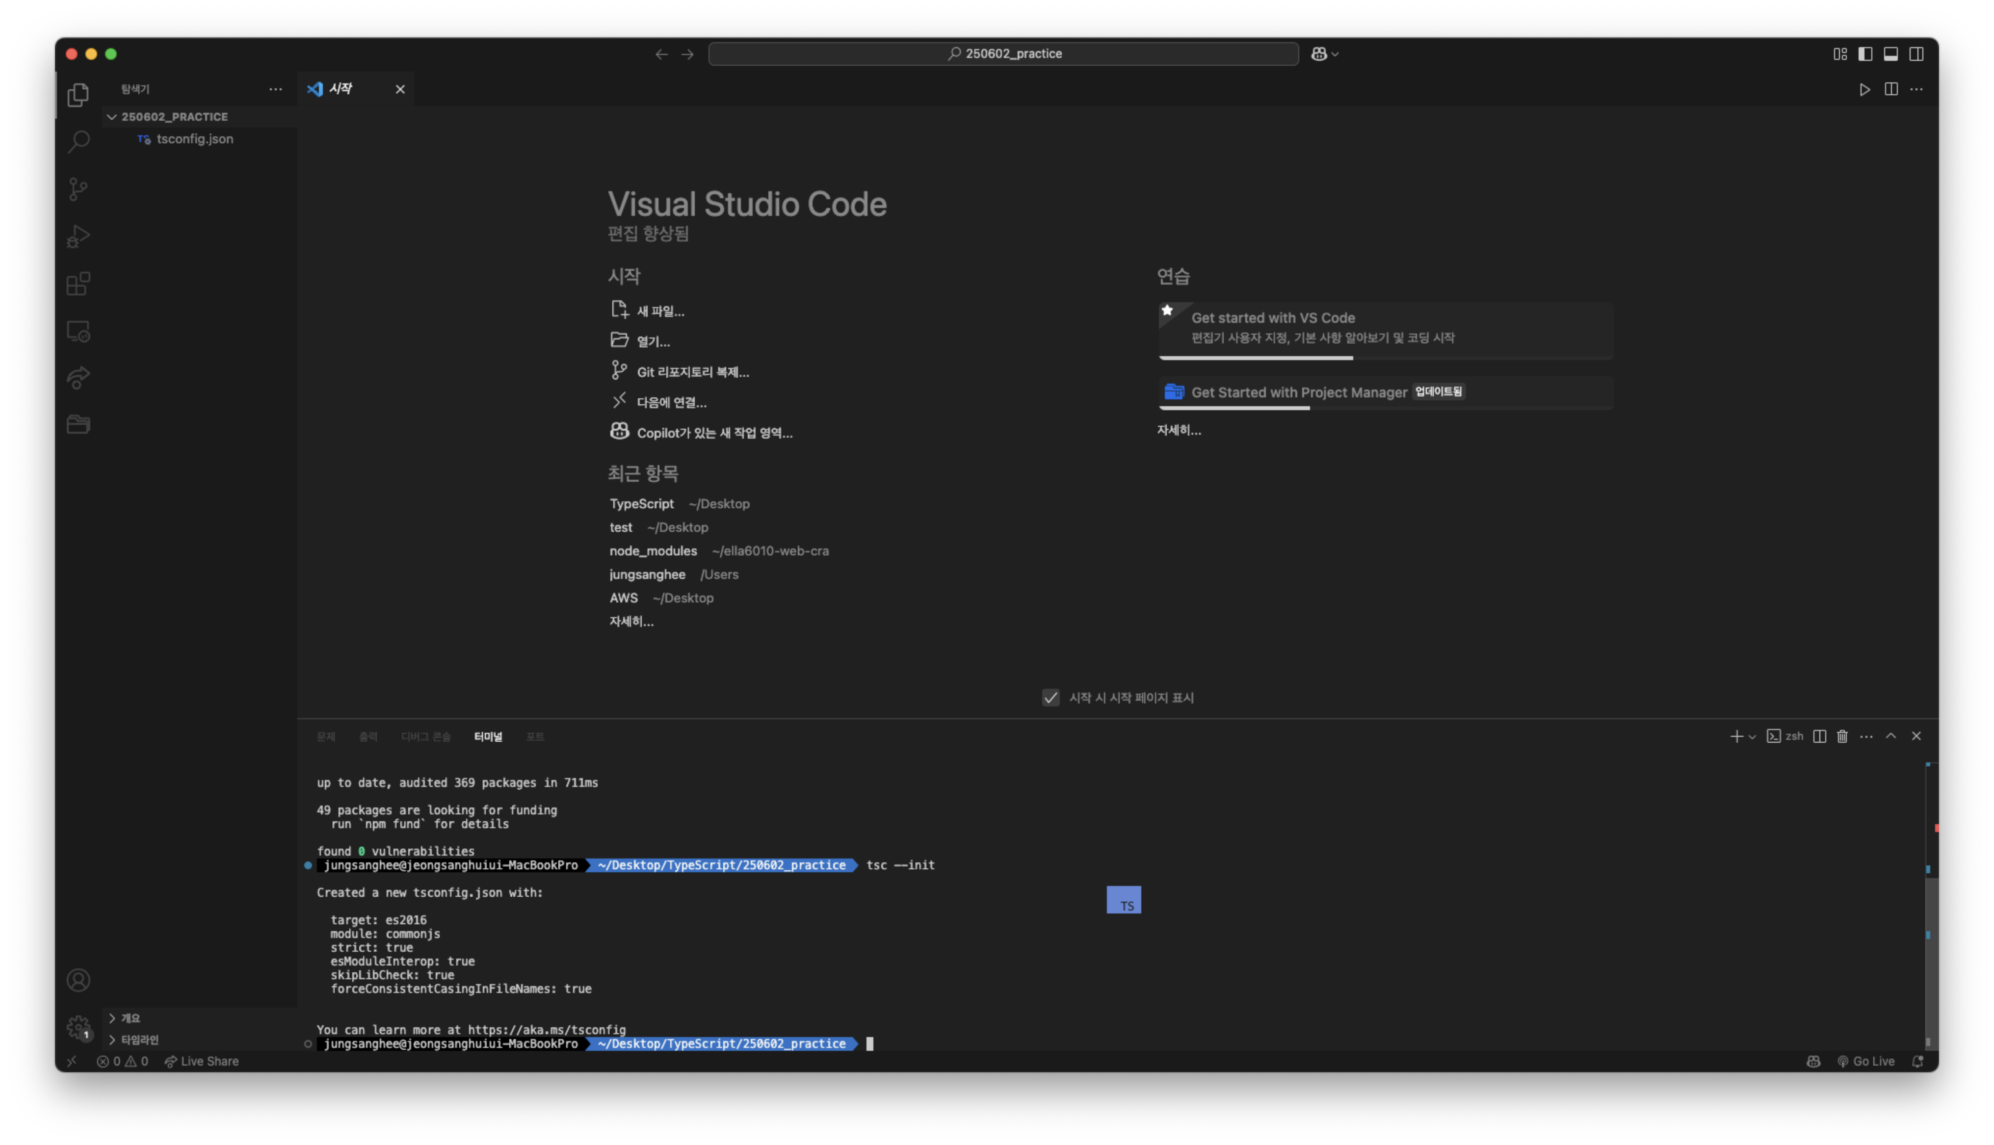Select the 터미널 panel tab
The image size is (1994, 1145).
[x=488, y=737]
